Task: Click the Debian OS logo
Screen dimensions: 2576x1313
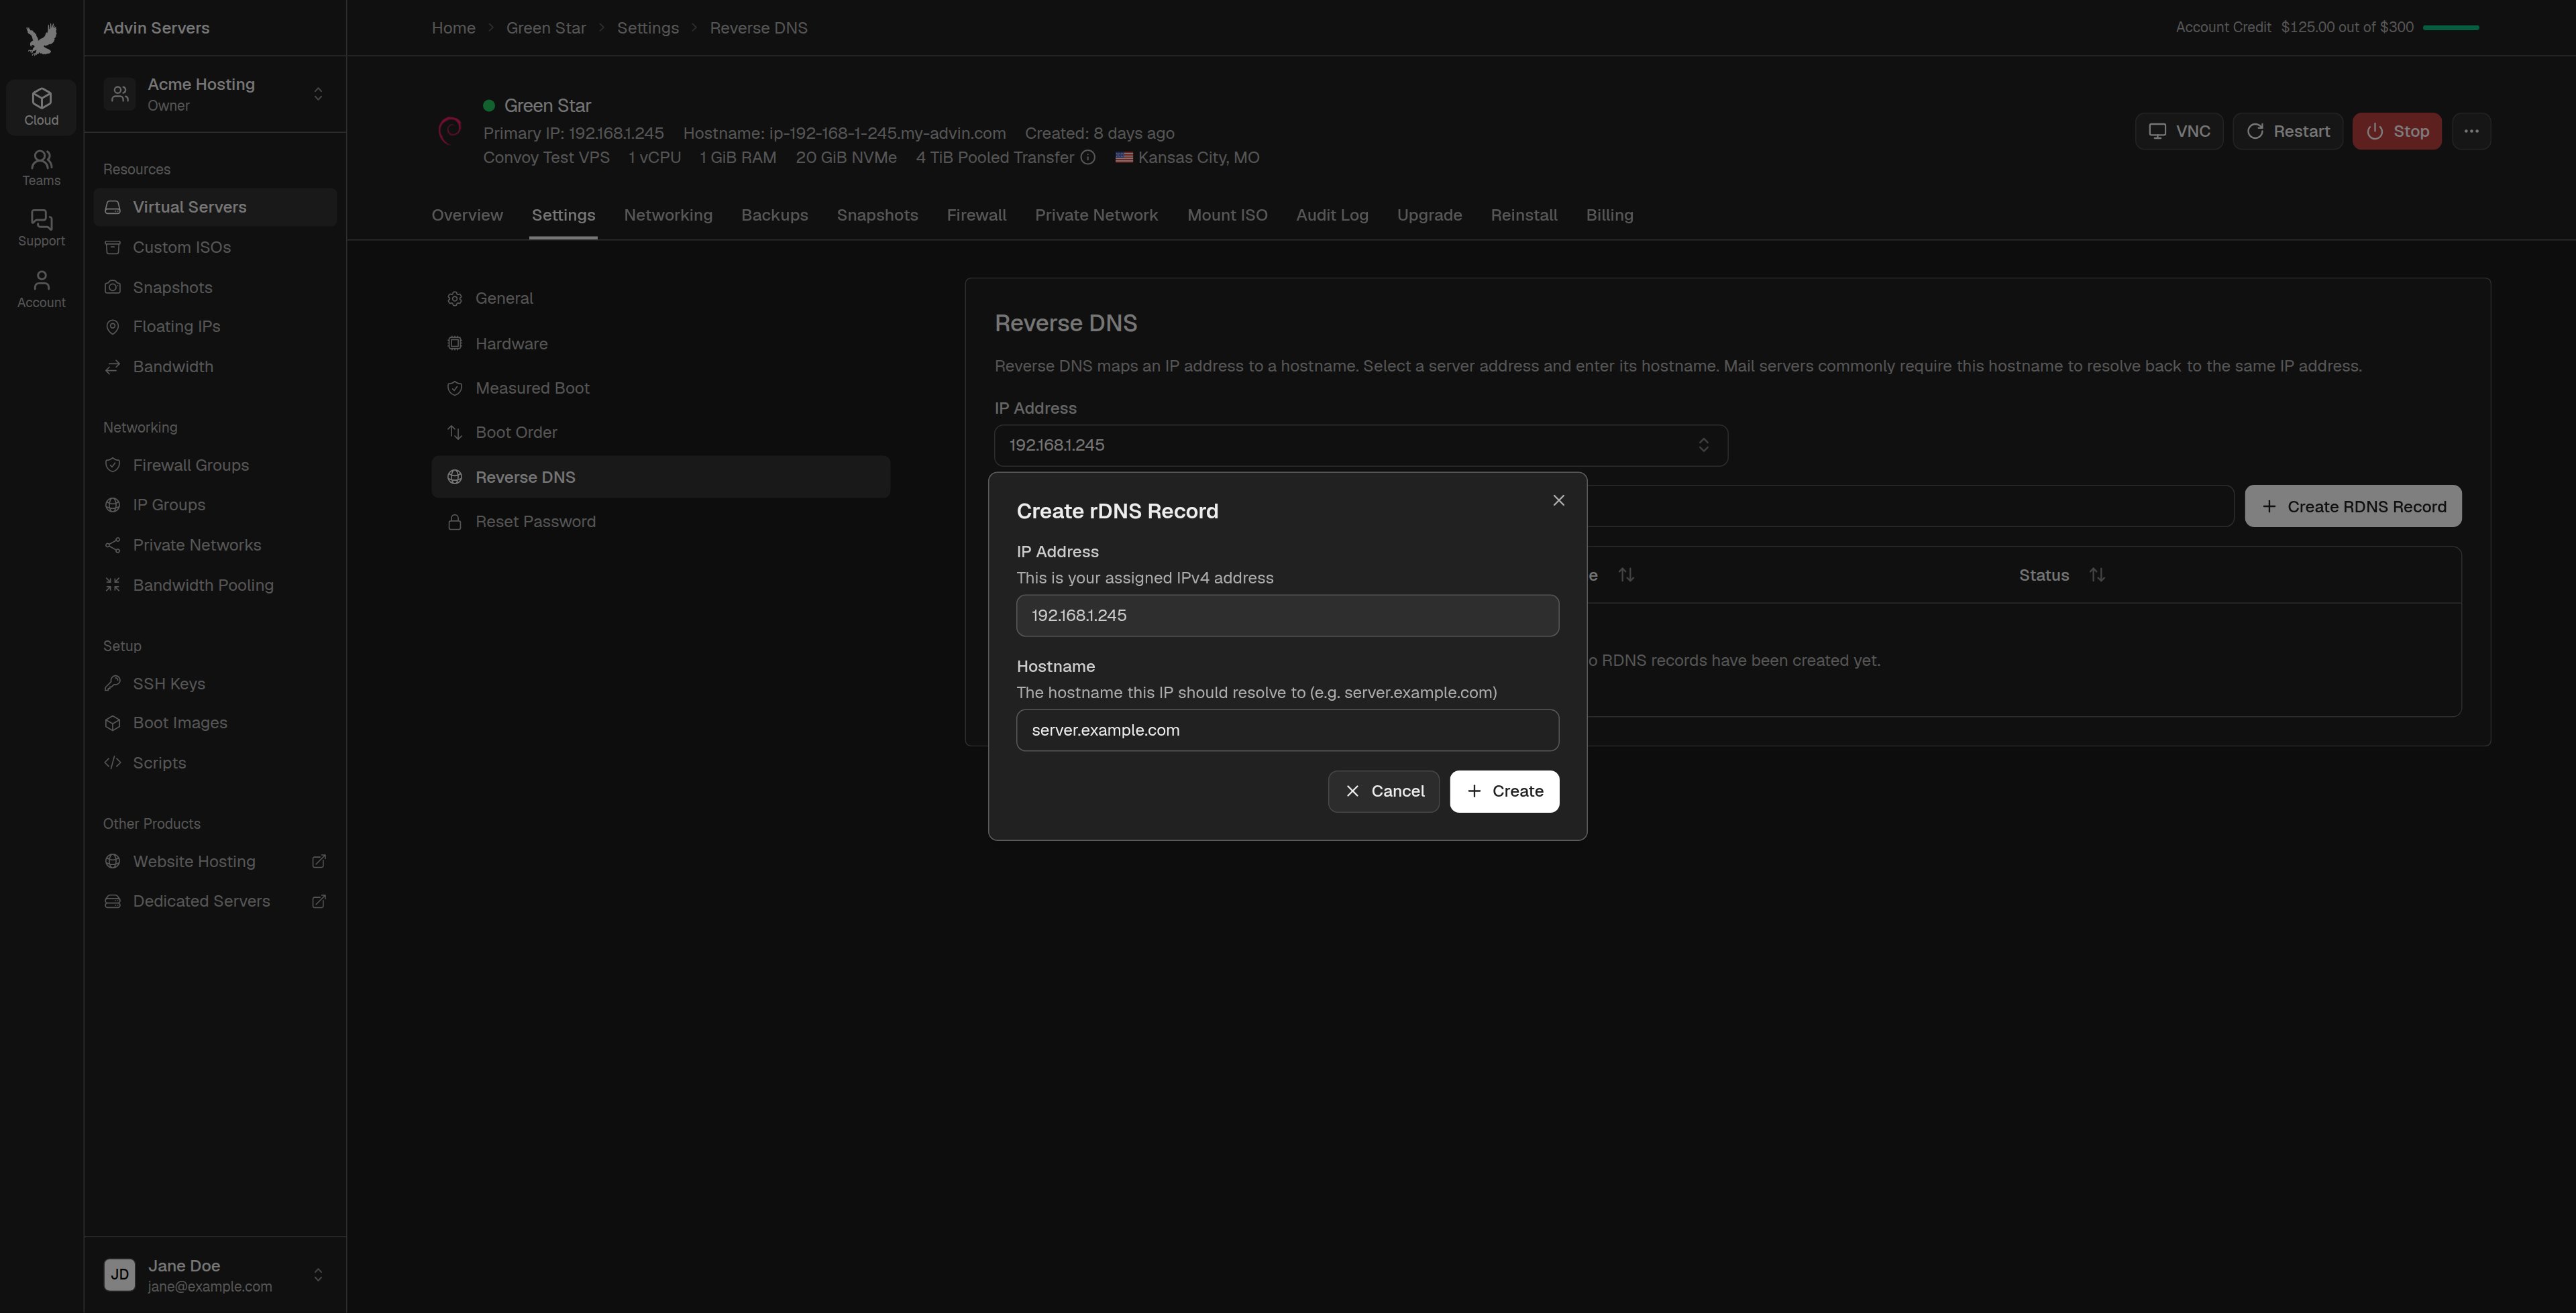Action: click(450, 130)
